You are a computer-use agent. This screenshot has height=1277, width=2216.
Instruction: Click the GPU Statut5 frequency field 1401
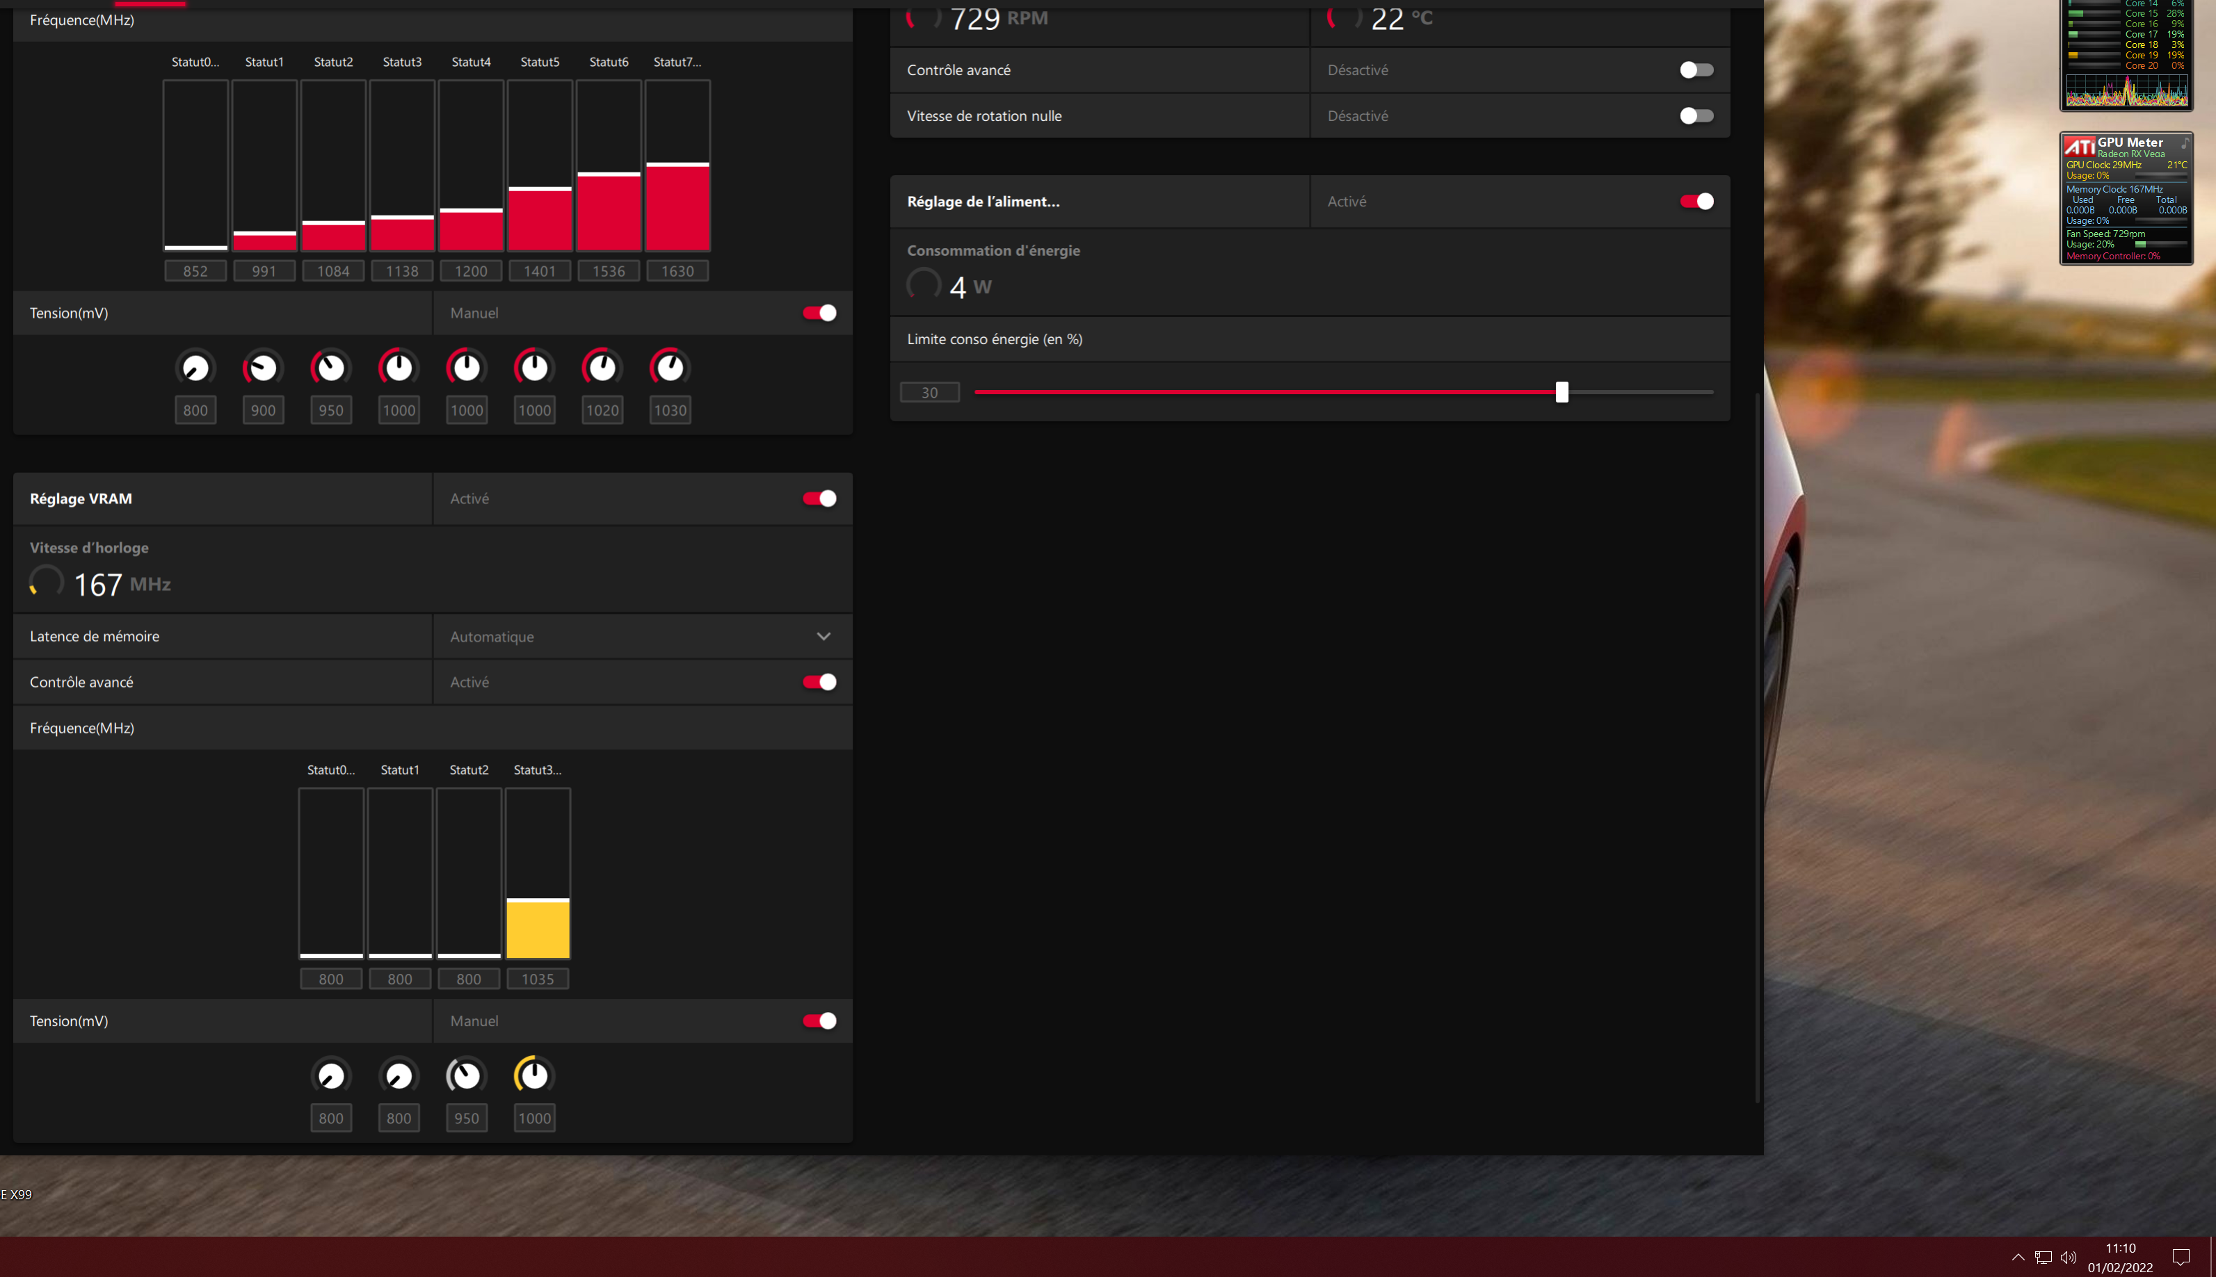coord(540,271)
